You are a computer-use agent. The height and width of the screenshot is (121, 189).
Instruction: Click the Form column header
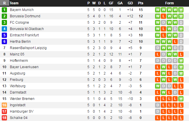169,3
